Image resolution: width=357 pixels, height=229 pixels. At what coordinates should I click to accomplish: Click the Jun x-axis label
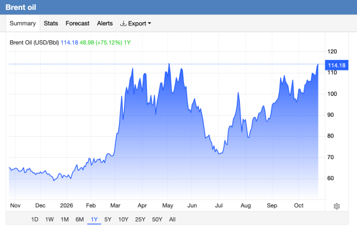[192, 205]
